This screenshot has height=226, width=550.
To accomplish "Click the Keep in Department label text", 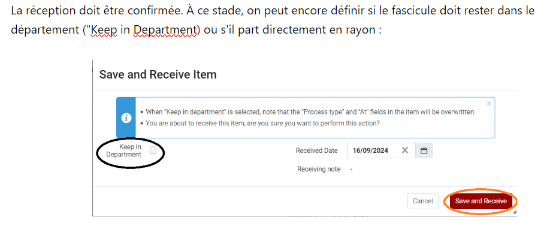I will 124,150.
